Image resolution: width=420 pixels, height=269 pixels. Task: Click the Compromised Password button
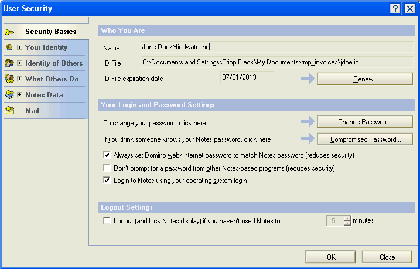(365, 139)
